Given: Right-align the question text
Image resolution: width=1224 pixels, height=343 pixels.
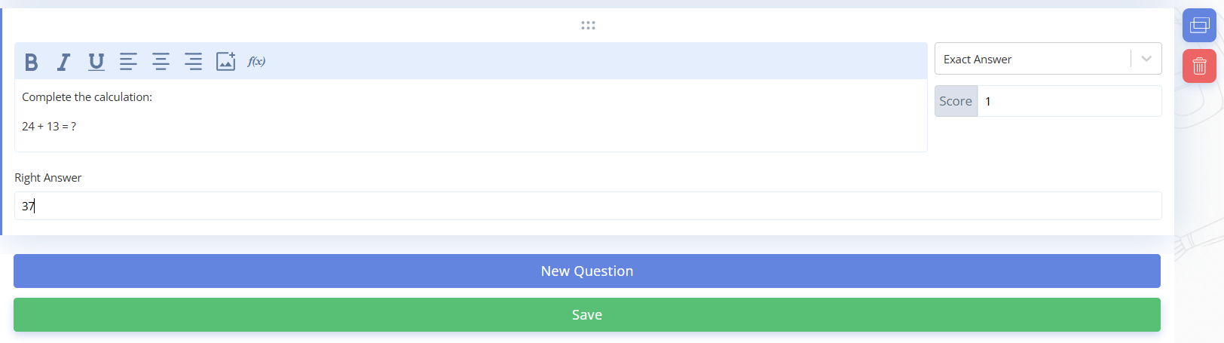Looking at the screenshot, I should click(x=193, y=62).
